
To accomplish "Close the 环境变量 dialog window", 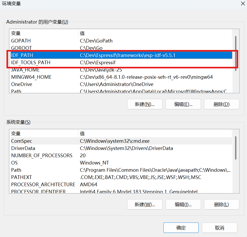I will pos(243,4).
